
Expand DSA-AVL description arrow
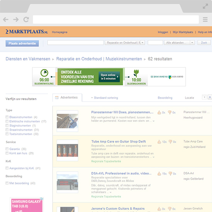point(111,192)
